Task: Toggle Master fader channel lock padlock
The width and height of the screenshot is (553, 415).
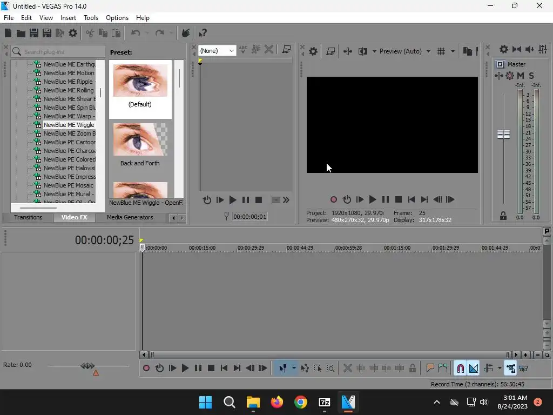Action: [x=503, y=216]
